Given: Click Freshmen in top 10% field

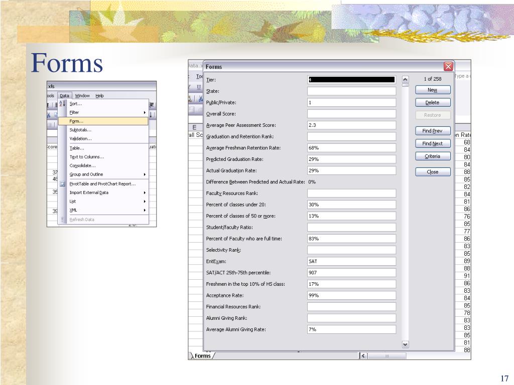Looking at the screenshot, I should (351, 284).
